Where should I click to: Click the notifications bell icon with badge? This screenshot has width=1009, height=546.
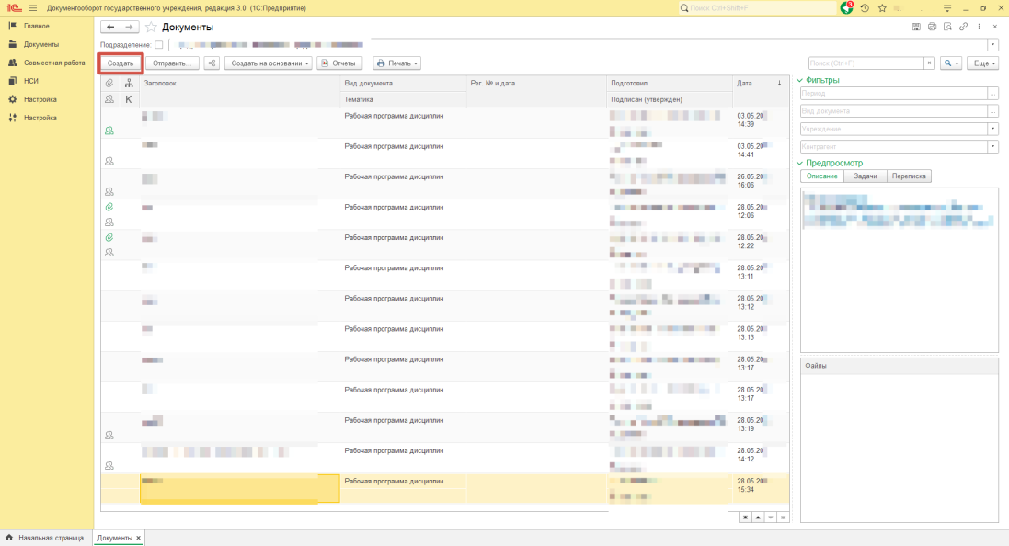pos(846,7)
